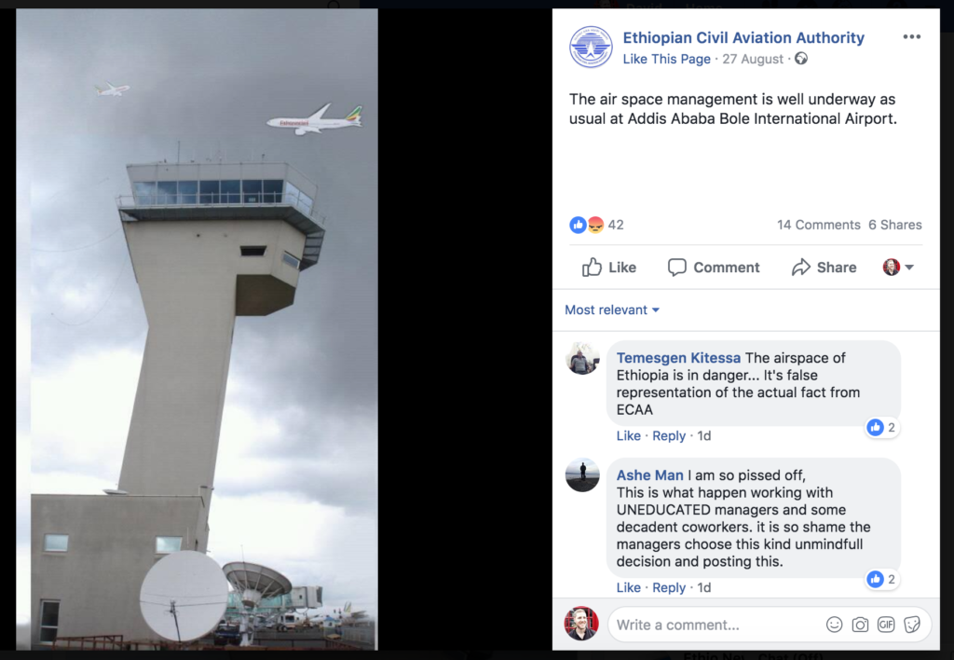This screenshot has width=954, height=660.
Task: Post a GIF in the comment
Action: click(886, 625)
